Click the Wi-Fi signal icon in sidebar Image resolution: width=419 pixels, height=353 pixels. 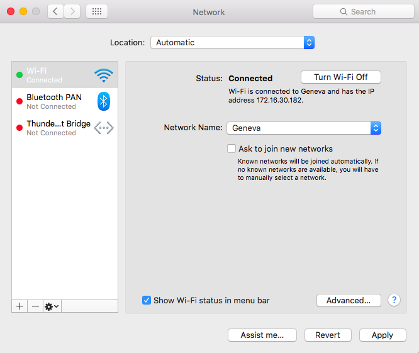104,76
